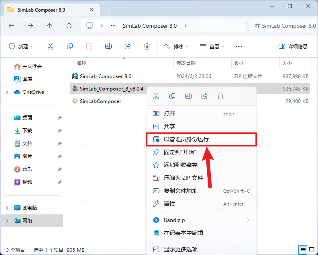The image size is (318, 255).
Task: Expand the This PC (此电脑) tree node
Action: tap(7, 208)
